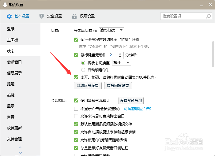Select 主面板 in the sidebar

click(x=20, y=40)
